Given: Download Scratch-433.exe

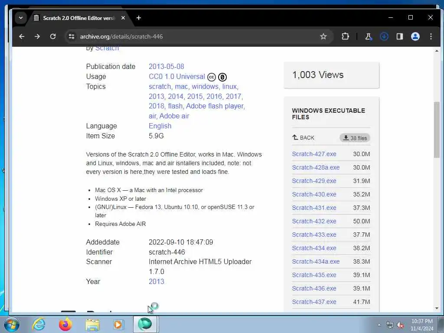Looking at the screenshot, I should coord(314,235).
